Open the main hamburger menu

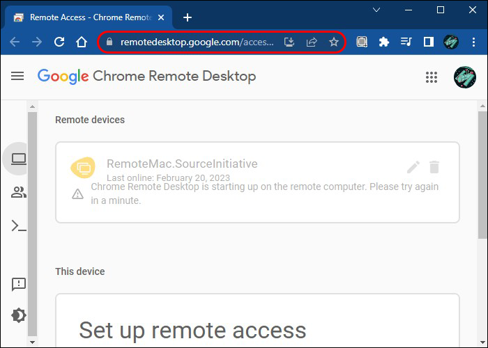pos(17,76)
